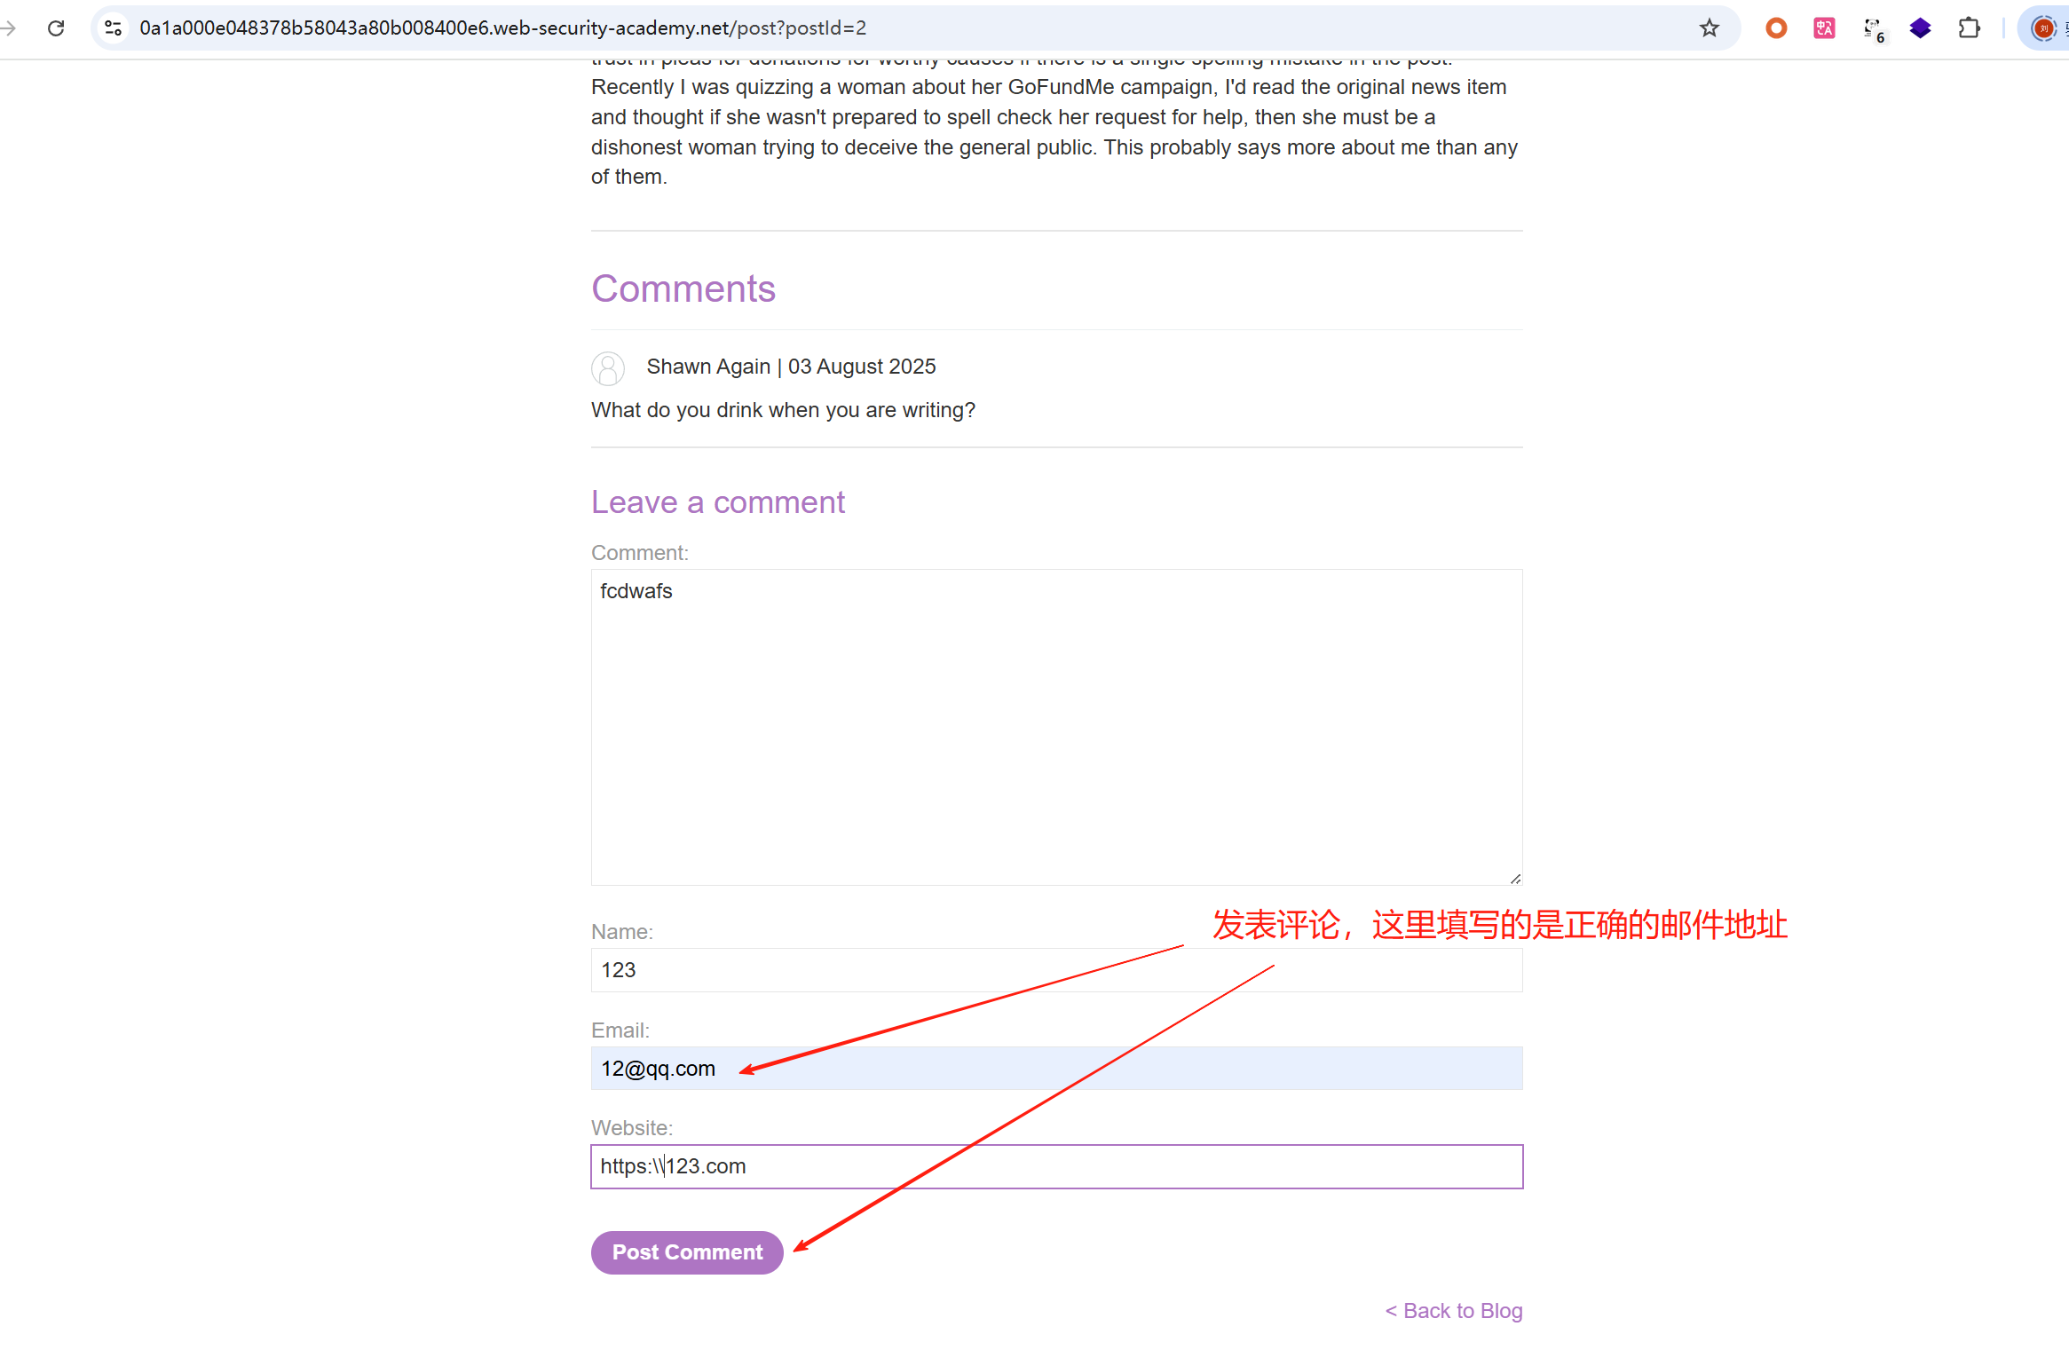Open the Extensions puzzle-piece menu

pos(1969,28)
